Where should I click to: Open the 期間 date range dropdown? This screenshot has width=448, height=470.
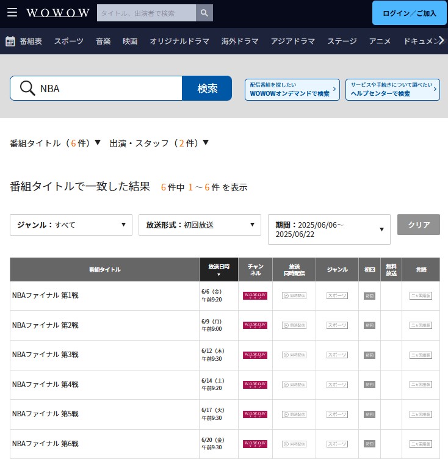(329, 230)
